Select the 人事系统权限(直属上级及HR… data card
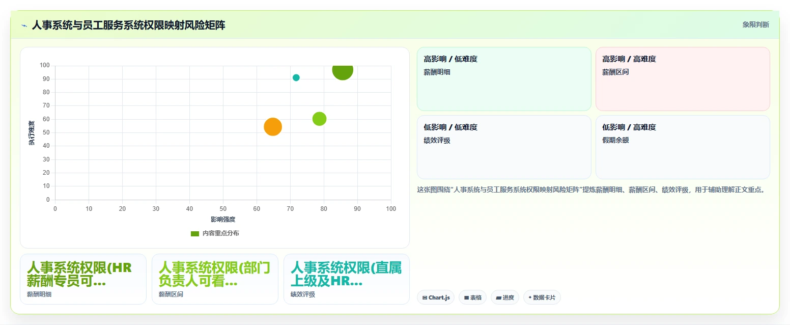 click(x=347, y=279)
